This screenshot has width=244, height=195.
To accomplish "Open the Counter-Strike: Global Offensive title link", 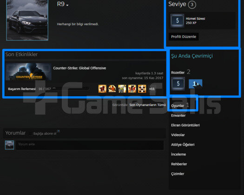I will [79, 68].
